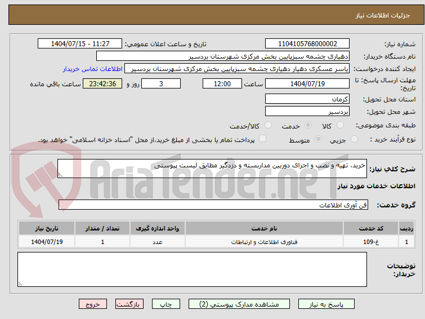Click the تاریخ نیاز column header
The image size is (425, 319).
pos(47,228)
